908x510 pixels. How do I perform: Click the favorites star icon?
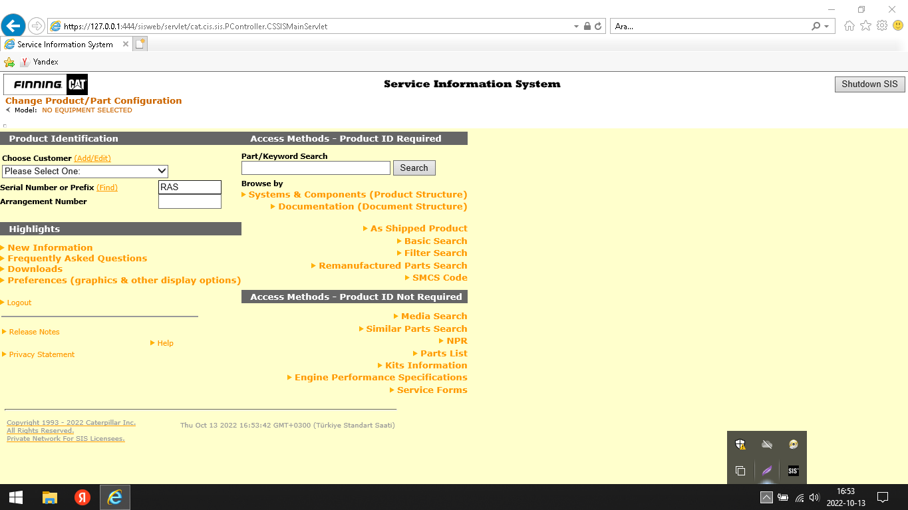pos(865,26)
